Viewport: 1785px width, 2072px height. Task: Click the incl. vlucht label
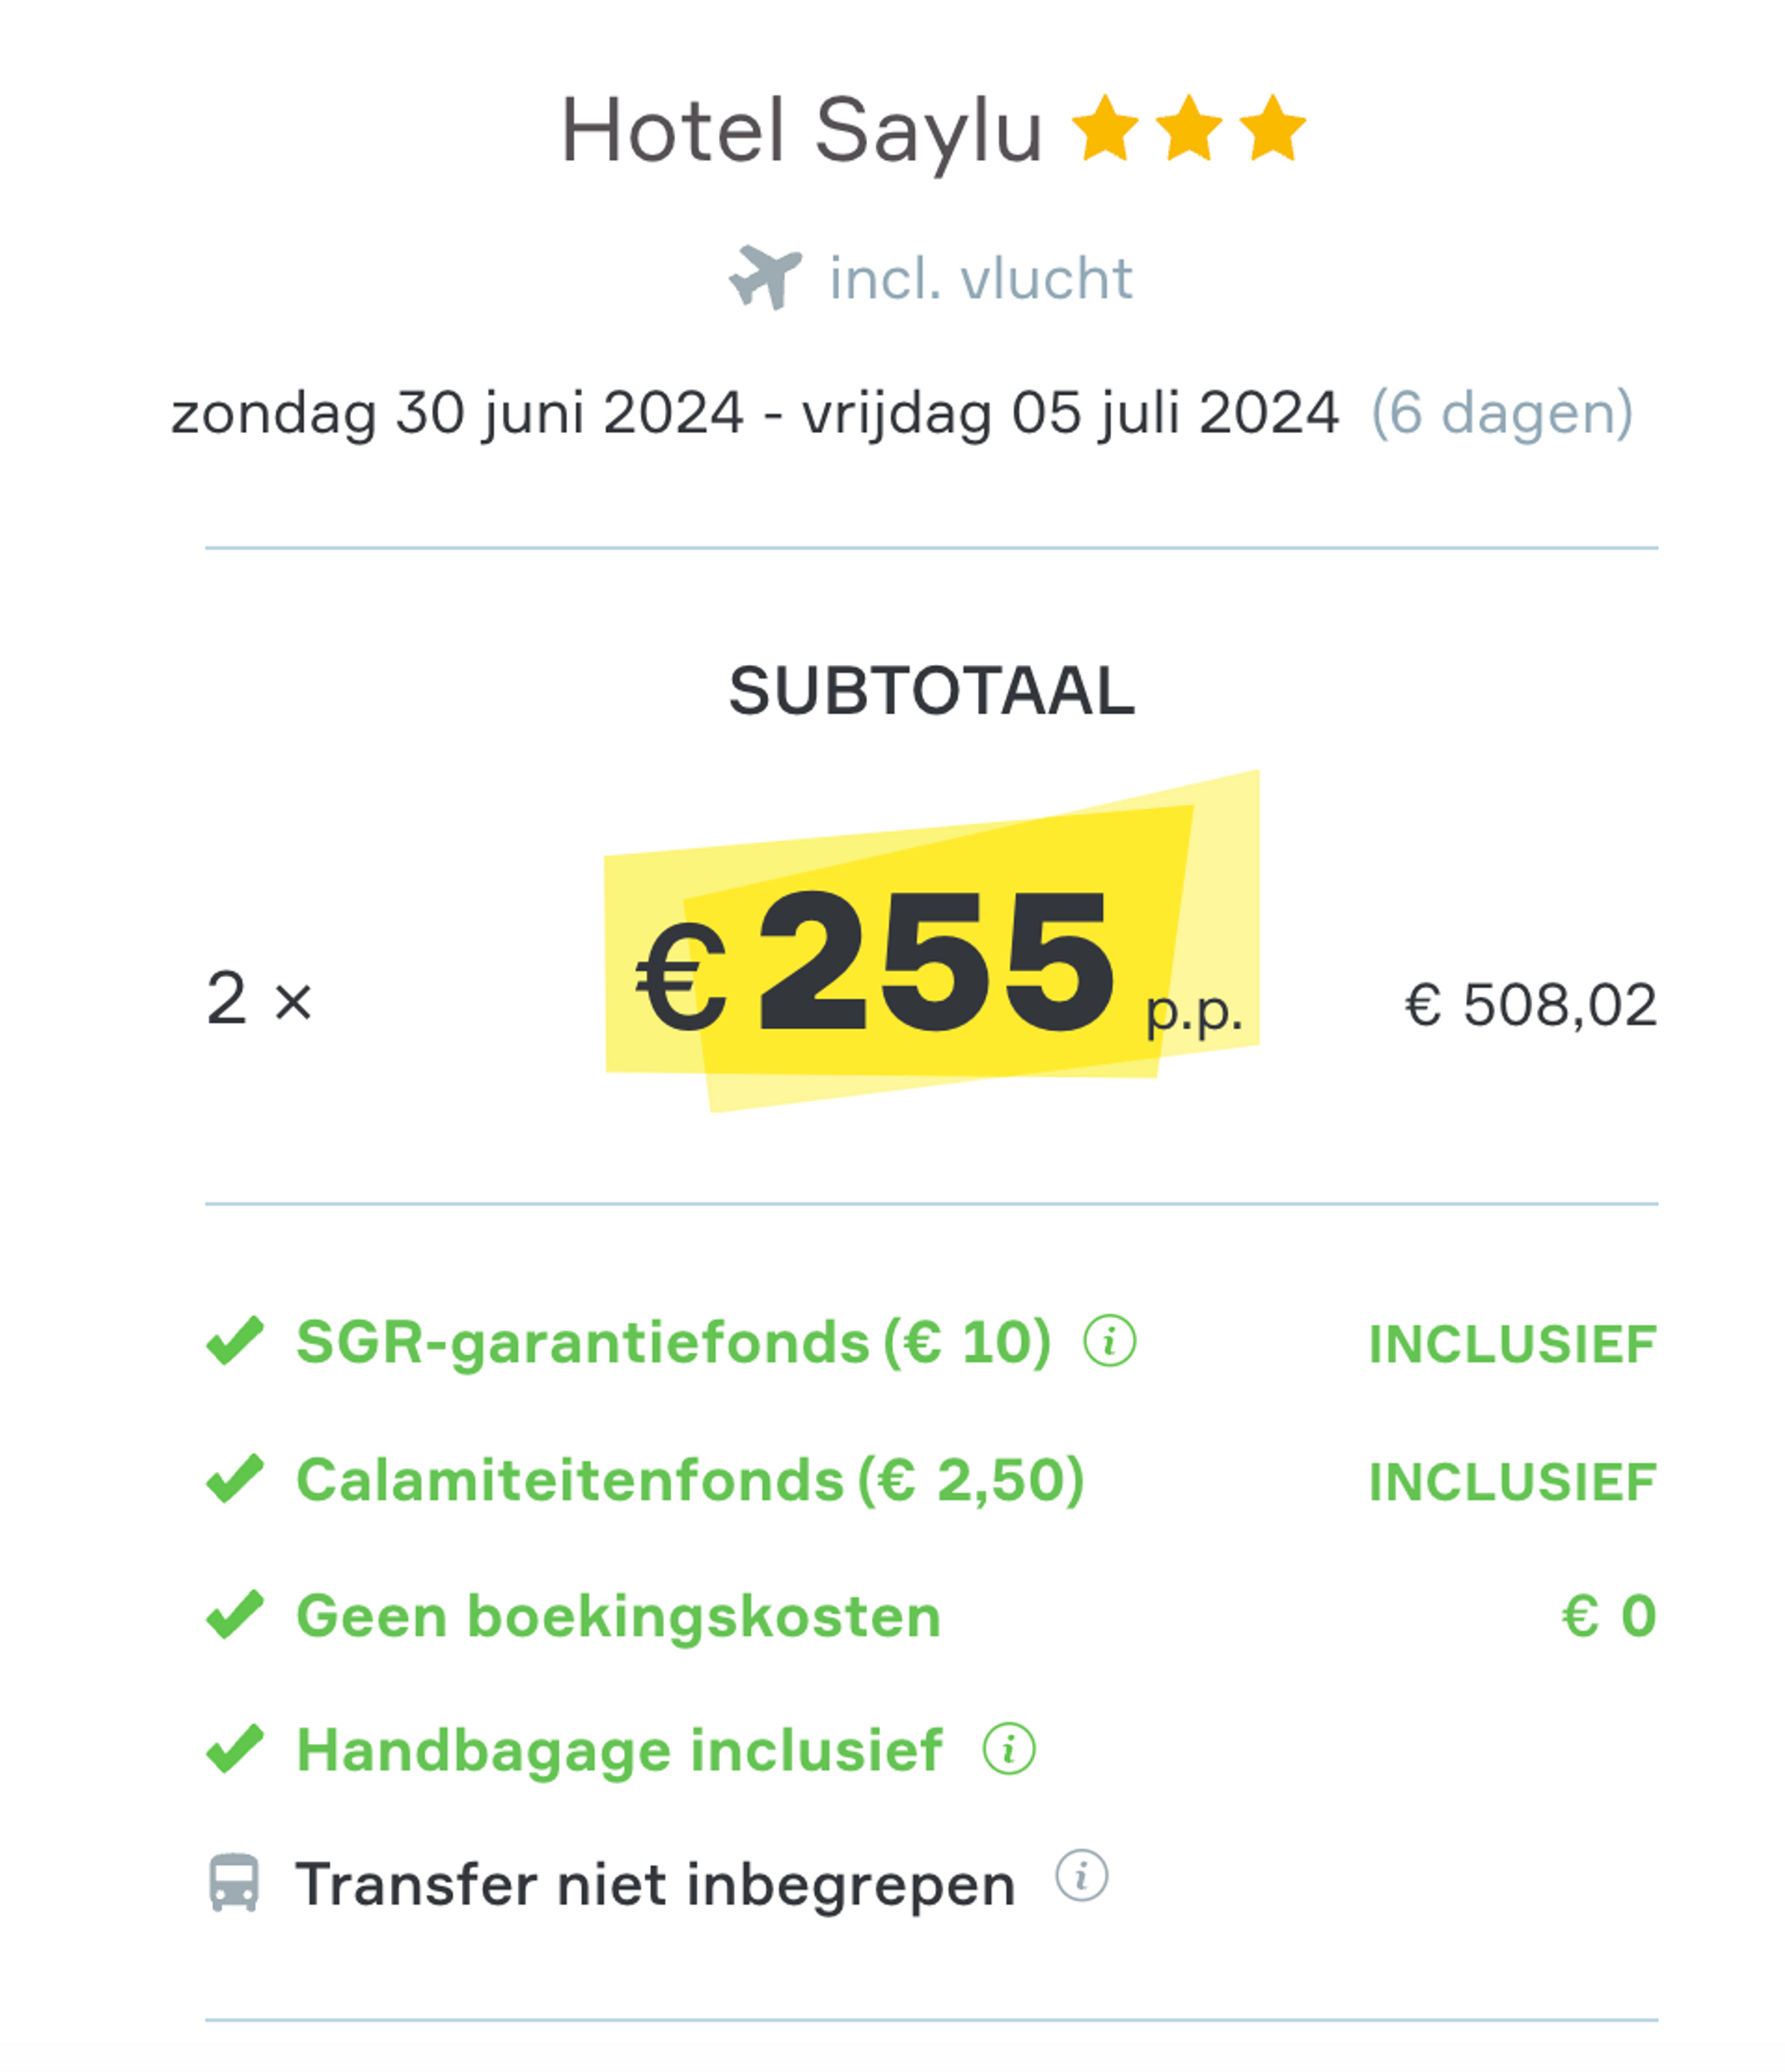click(x=981, y=278)
